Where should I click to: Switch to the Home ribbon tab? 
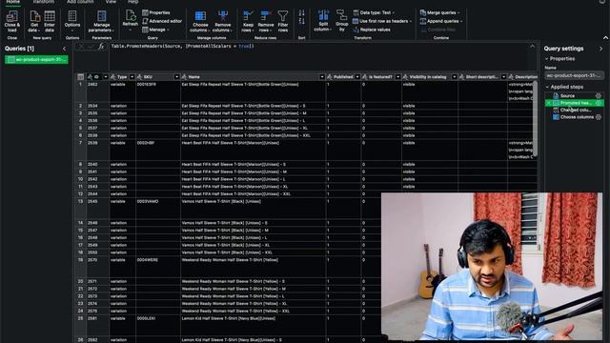tap(12, 2)
